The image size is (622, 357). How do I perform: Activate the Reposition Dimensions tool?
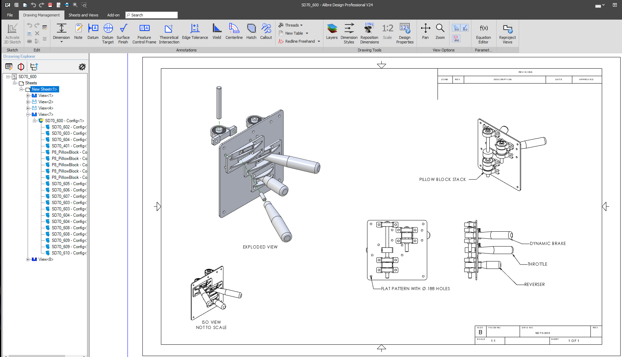tap(370, 34)
